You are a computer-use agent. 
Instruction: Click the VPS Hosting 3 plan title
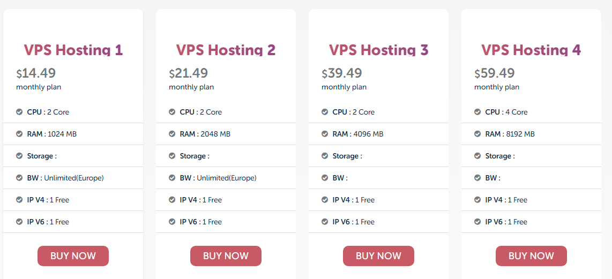pyautogui.click(x=378, y=50)
